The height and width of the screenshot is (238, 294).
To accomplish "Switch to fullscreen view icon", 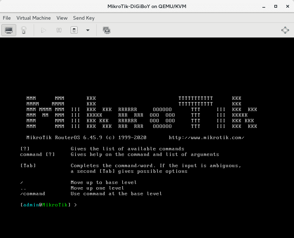I will tap(285, 30).
